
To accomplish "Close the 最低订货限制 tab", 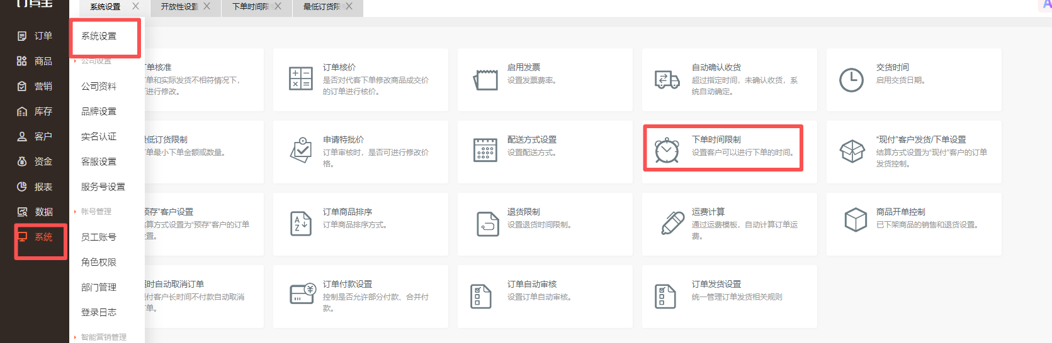I will coord(349,6).
